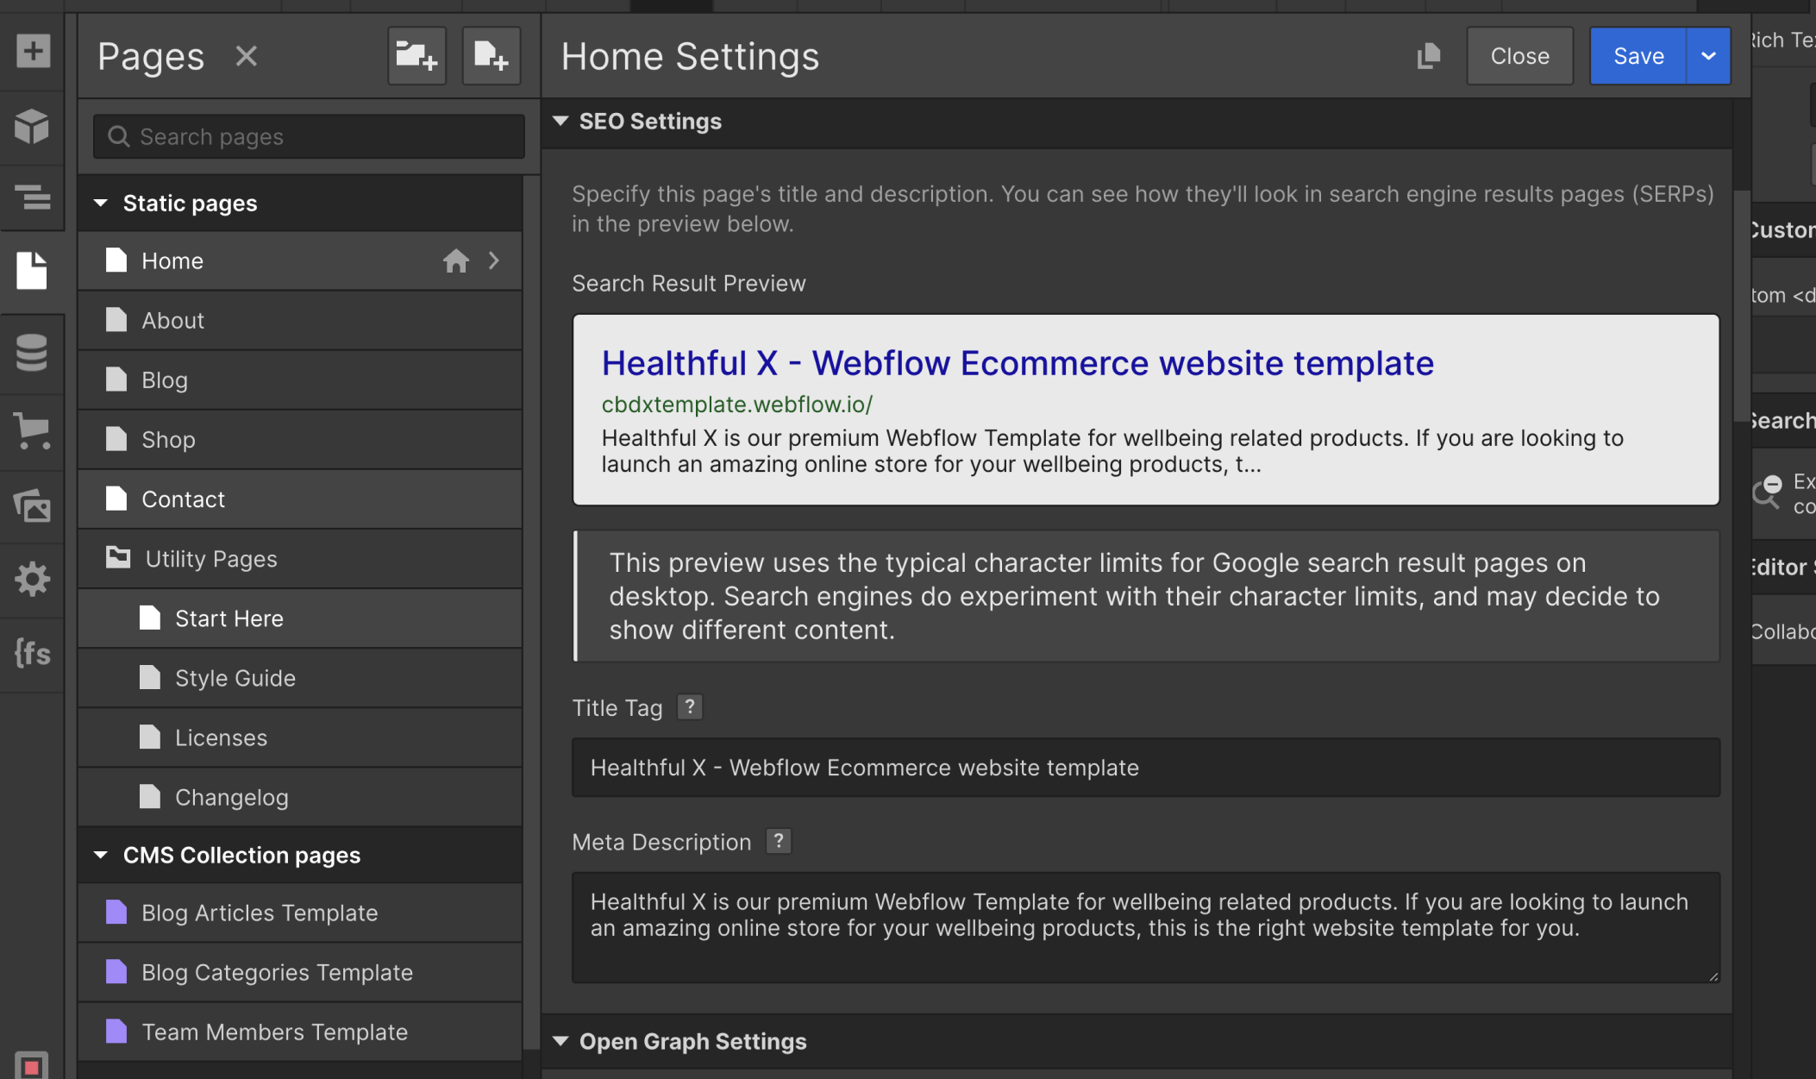Open the Navigator layers icon
The width and height of the screenshot is (1816, 1079).
[32, 198]
